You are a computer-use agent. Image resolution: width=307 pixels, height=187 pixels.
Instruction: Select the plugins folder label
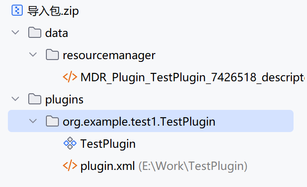tap(64, 99)
